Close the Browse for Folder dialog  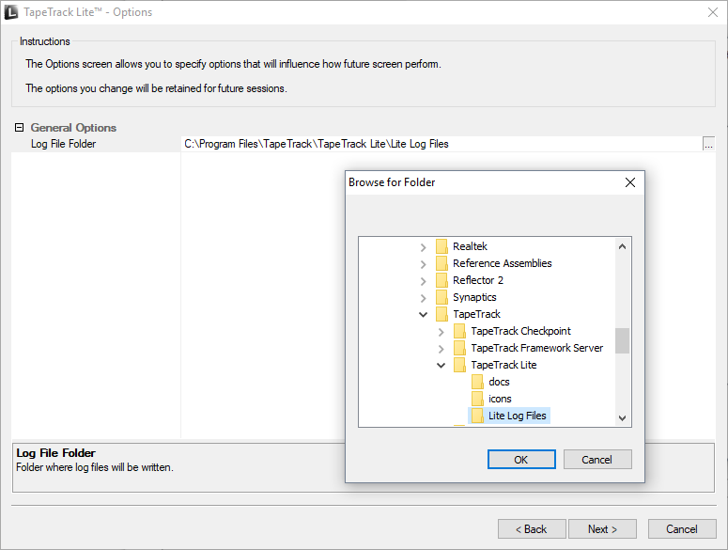click(630, 182)
